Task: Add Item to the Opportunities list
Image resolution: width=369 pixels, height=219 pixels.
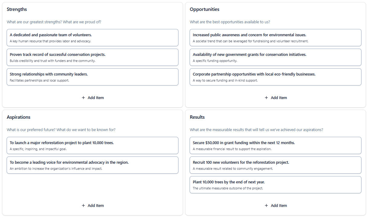Action: [276, 98]
